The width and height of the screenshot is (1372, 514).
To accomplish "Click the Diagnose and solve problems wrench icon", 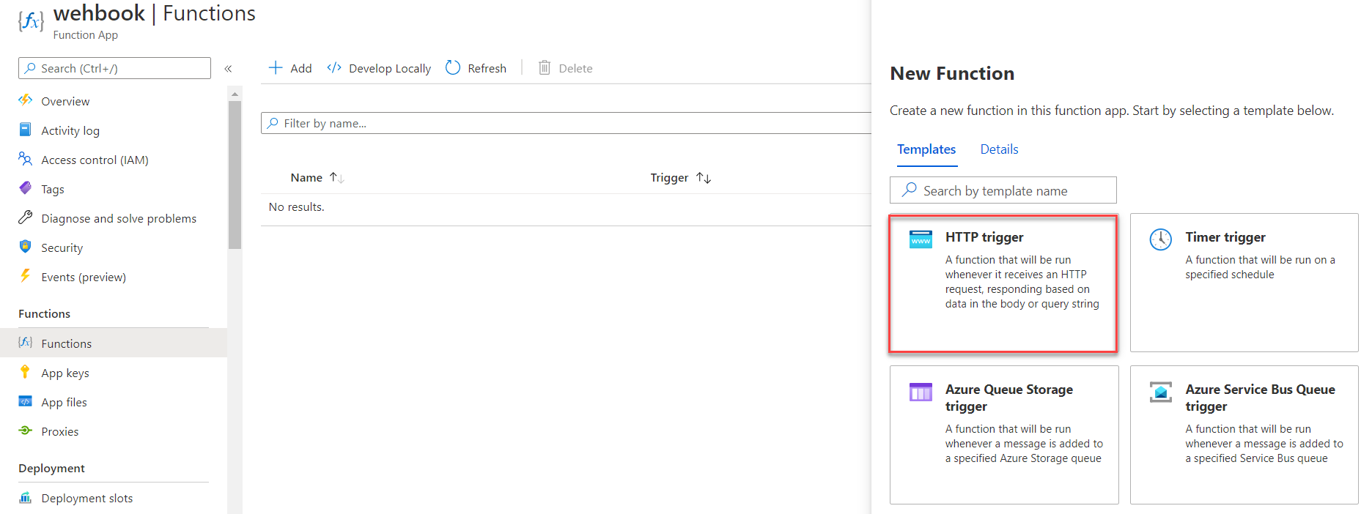I will pos(26,217).
